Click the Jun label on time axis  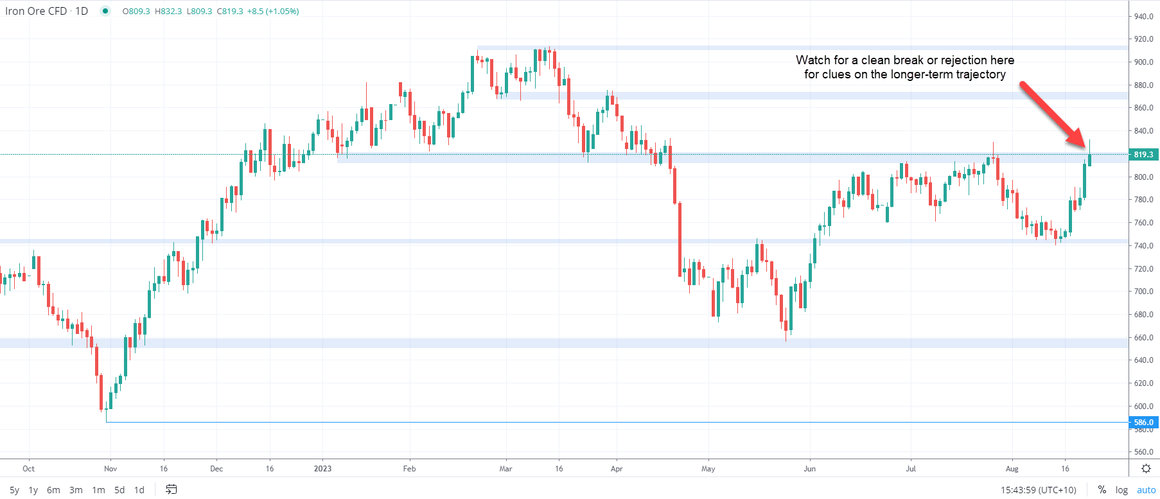[809, 469]
